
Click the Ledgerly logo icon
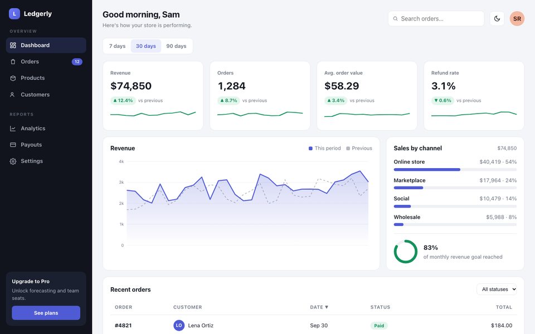pyautogui.click(x=14, y=13)
